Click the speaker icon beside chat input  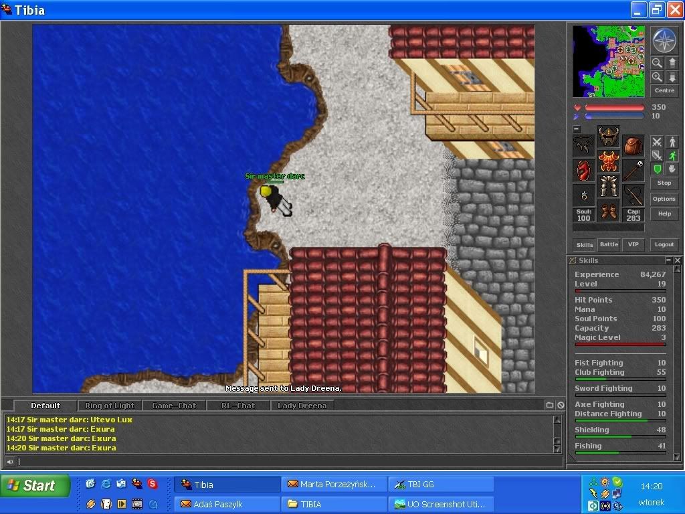click(9, 461)
